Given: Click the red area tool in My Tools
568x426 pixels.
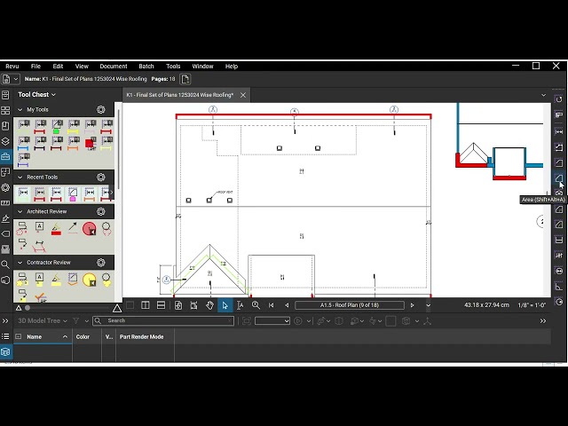Looking at the screenshot, I should click(91, 143).
